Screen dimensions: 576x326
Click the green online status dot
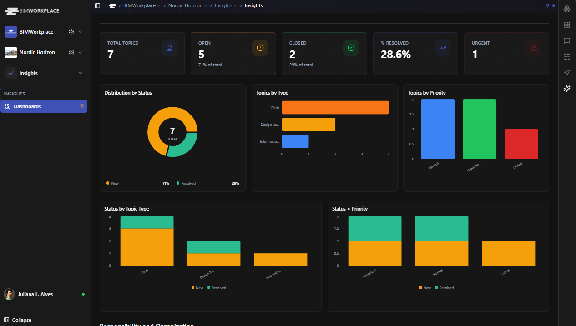pos(83,294)
